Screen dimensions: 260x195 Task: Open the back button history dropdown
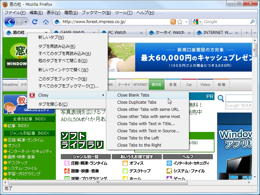coord(25,22)
